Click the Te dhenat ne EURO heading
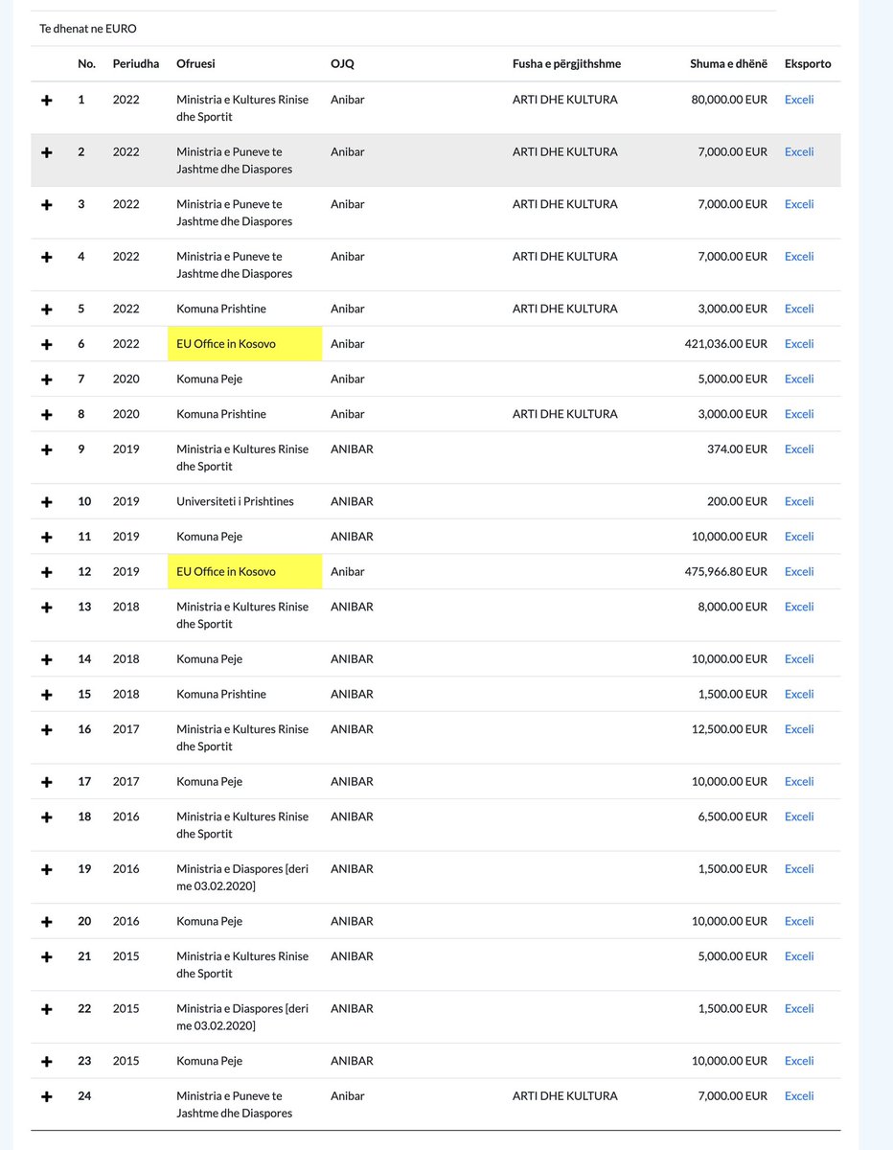893x1150 pixels. [x=88, y=29]
